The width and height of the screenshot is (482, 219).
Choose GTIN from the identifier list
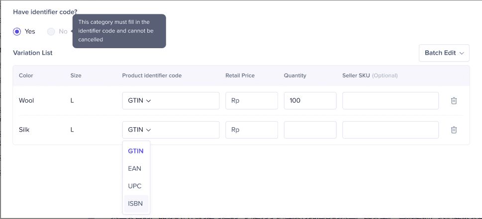pos(136,151)
